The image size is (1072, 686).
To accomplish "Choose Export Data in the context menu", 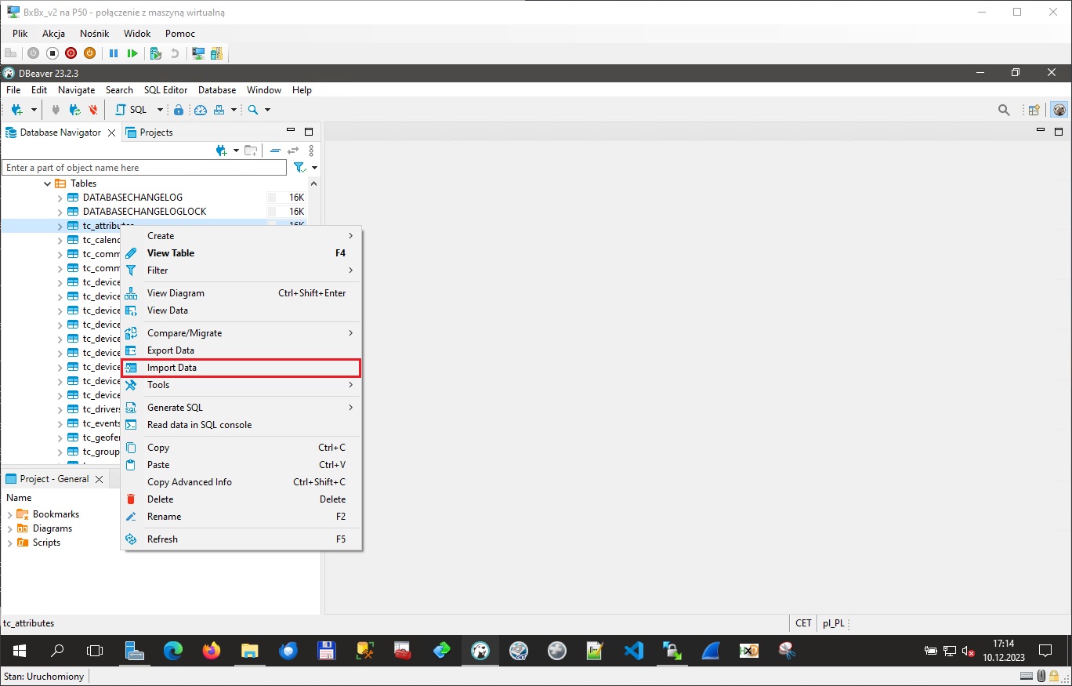I will click(x=170, y=350).
